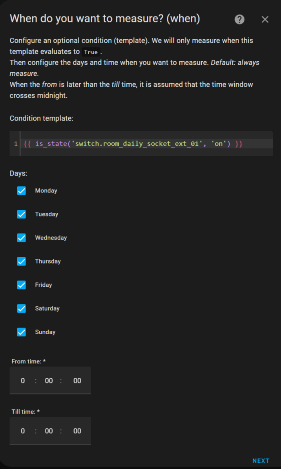
Task: Focus the Till time seconds field
Action: [x=77, y=431]
